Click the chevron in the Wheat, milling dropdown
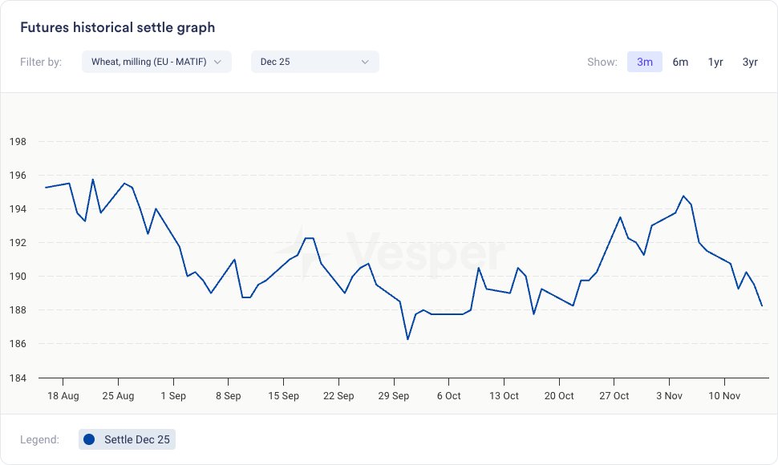Screen dimensions: 778x465 [217, 62]
